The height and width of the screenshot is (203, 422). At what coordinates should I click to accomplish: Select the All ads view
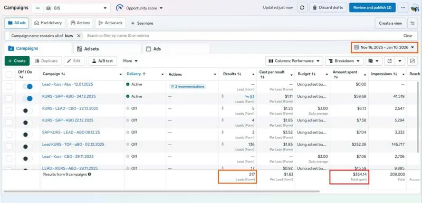pyautogui.click(x=17, y=23)
